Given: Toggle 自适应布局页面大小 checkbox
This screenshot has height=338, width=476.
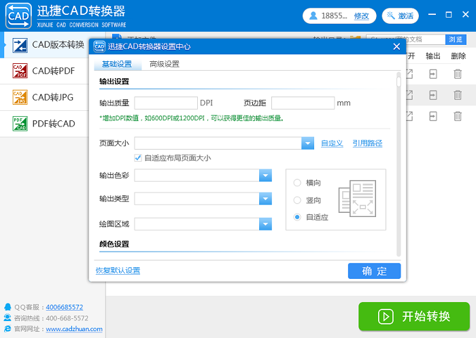Looking at the screenshot, I should coord(138,158).
